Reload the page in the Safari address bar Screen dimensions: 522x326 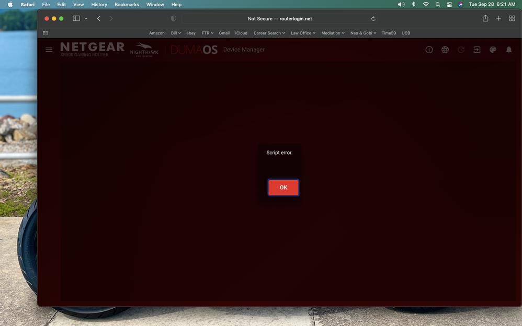pyautogui.click(x=373, y=19)
